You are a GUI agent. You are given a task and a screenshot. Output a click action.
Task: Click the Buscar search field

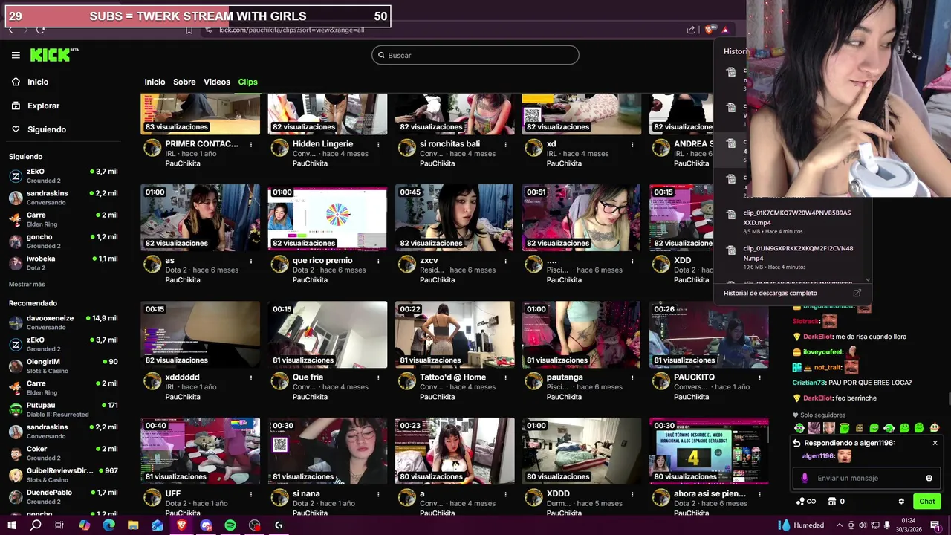475,55
